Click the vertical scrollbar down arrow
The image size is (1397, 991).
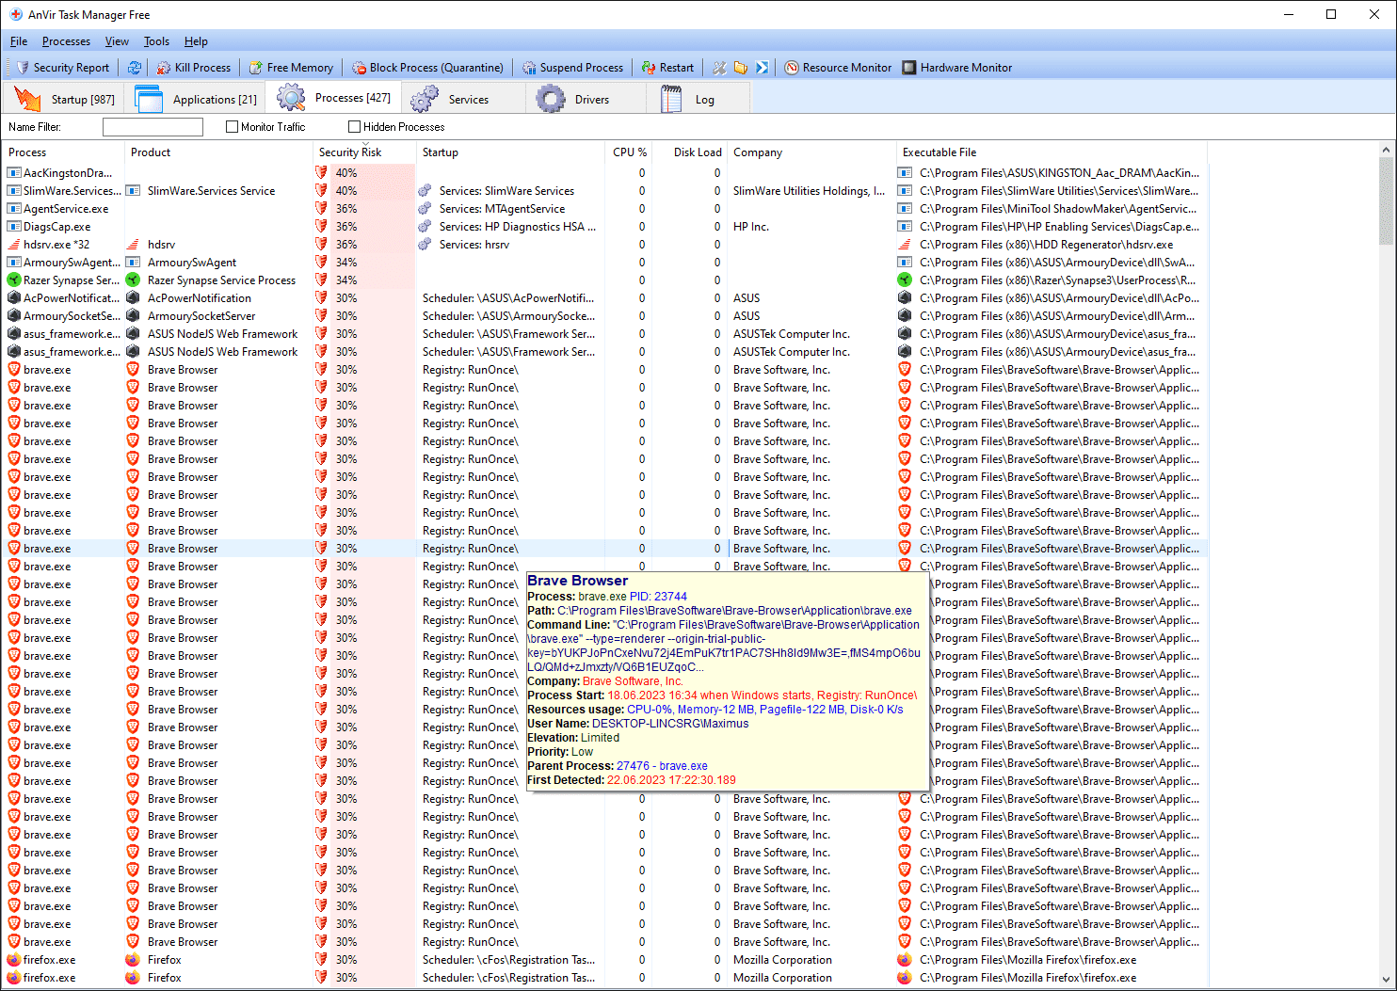tap(1386, 979)
